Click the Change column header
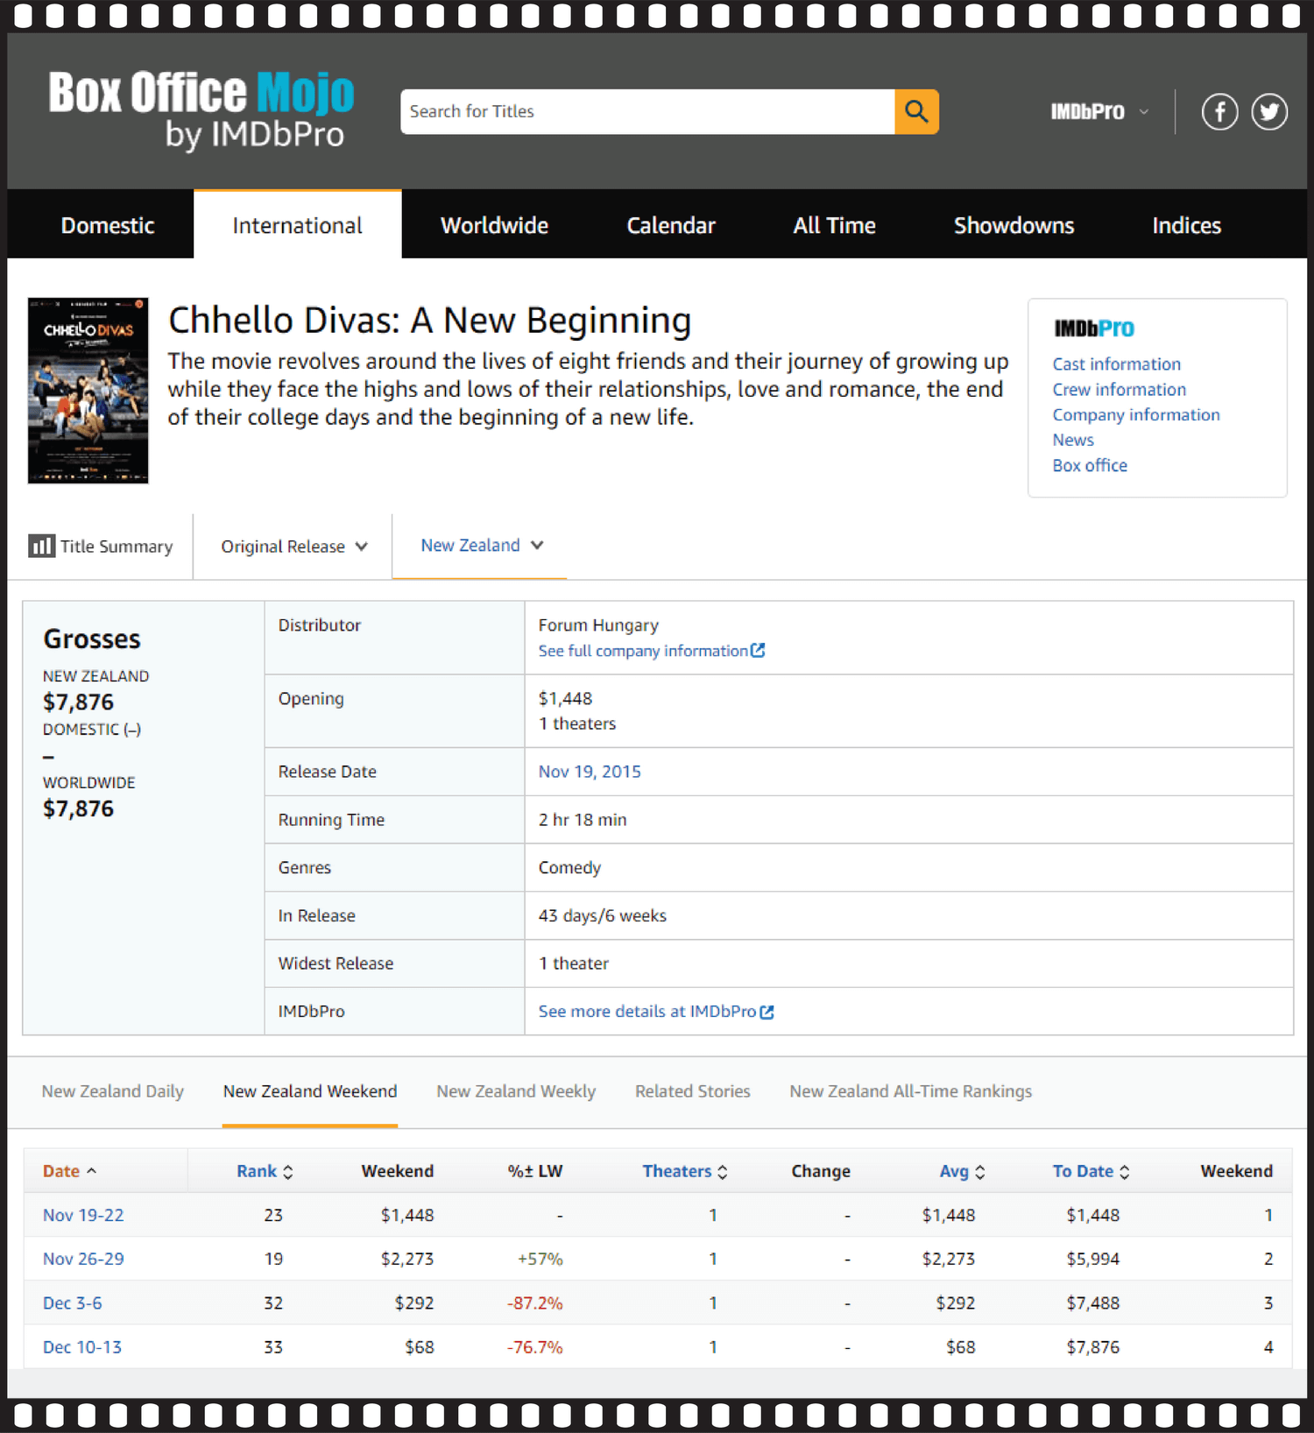 pyautogui.click(x=821, y=1172)
